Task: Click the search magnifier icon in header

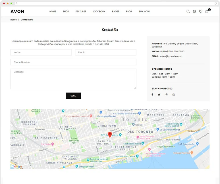Action: [x=188, y=11]
